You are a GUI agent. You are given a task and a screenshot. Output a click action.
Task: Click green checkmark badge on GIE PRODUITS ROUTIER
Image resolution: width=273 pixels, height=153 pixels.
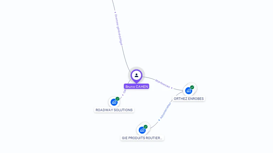[x=145, y=127]
